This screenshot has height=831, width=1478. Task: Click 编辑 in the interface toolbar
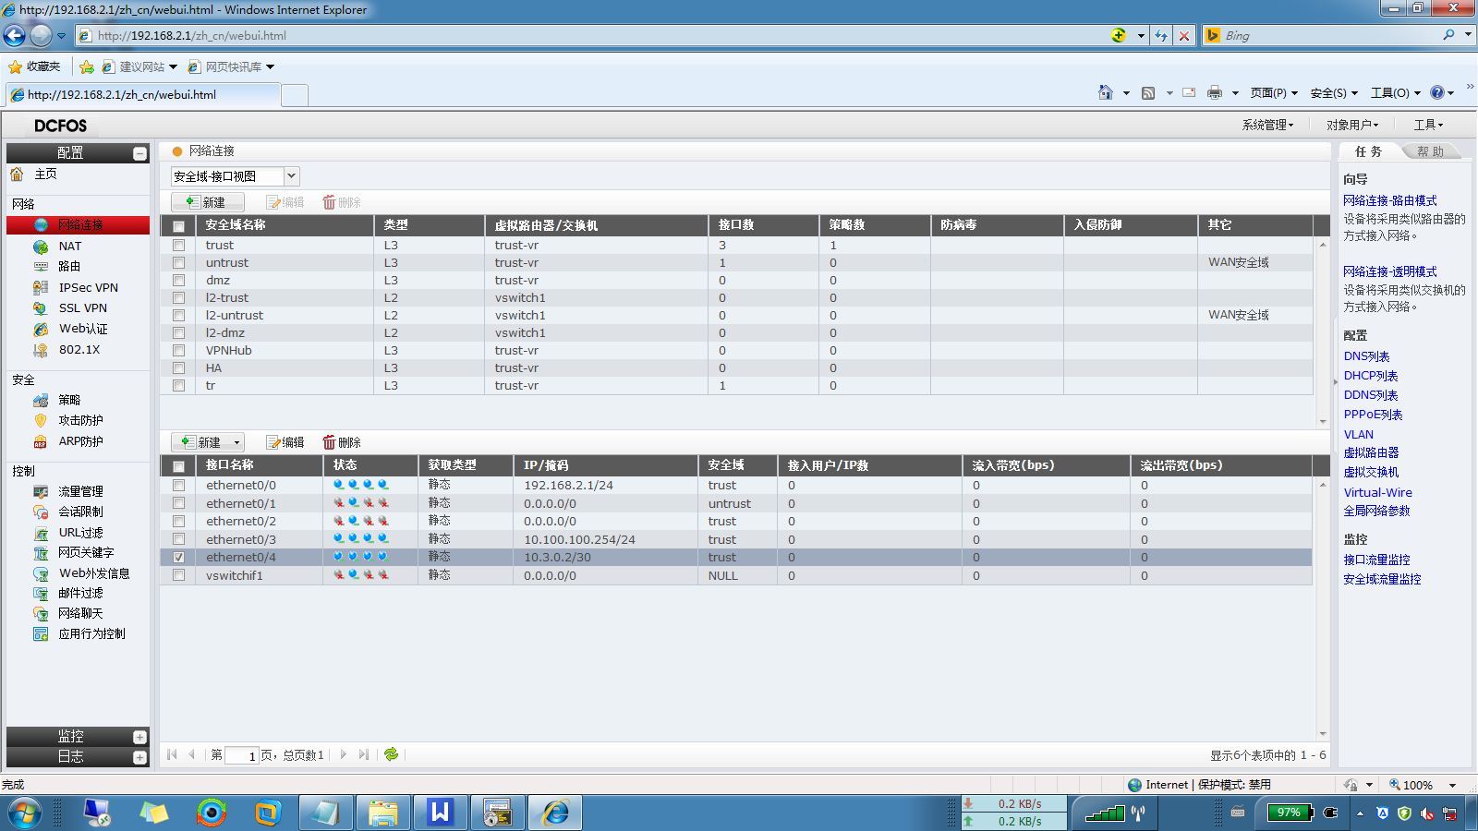coord(285,442)
